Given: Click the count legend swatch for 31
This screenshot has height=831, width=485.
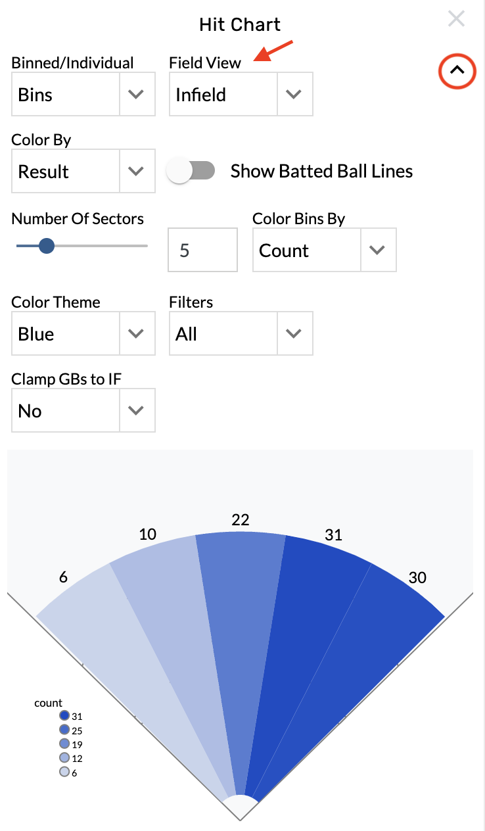Looking at the screenshot, I should tap(64, 716).
